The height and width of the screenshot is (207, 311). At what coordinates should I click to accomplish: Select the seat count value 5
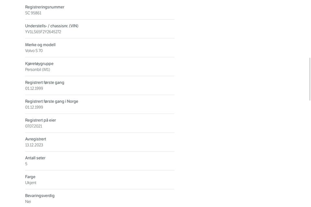[x=26, y=164]
